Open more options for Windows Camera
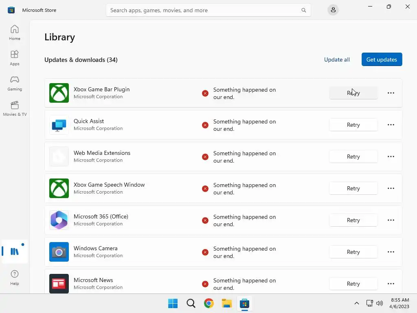 tap(391, 252)
